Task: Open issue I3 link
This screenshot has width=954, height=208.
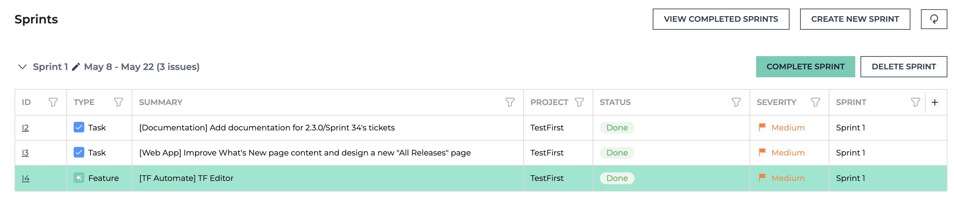Action: (x=25, y=153)
